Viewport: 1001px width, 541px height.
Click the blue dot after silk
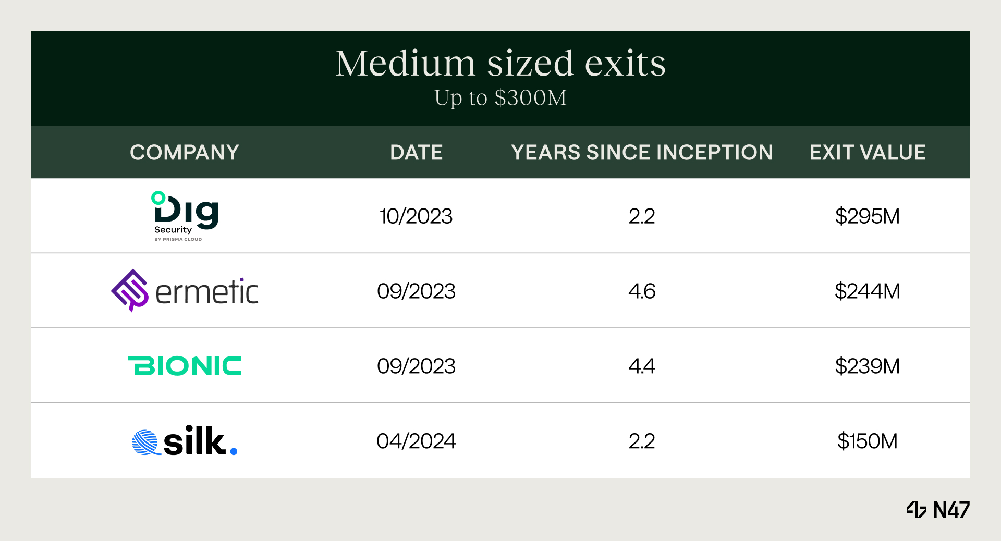pos(234,451)
